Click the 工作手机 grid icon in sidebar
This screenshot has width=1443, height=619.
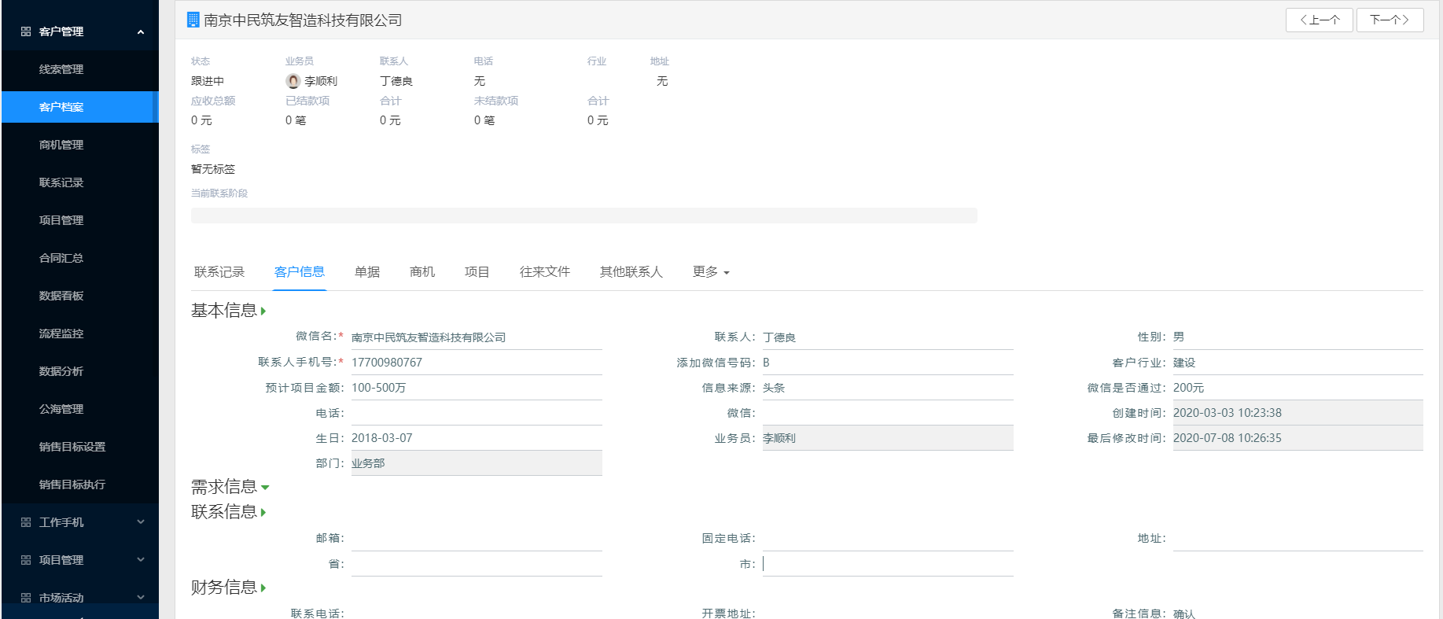coord(26,522)
